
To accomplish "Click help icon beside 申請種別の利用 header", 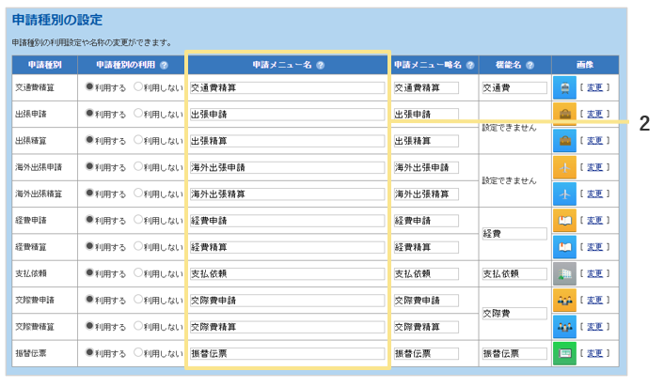I will tap(164, 65).
